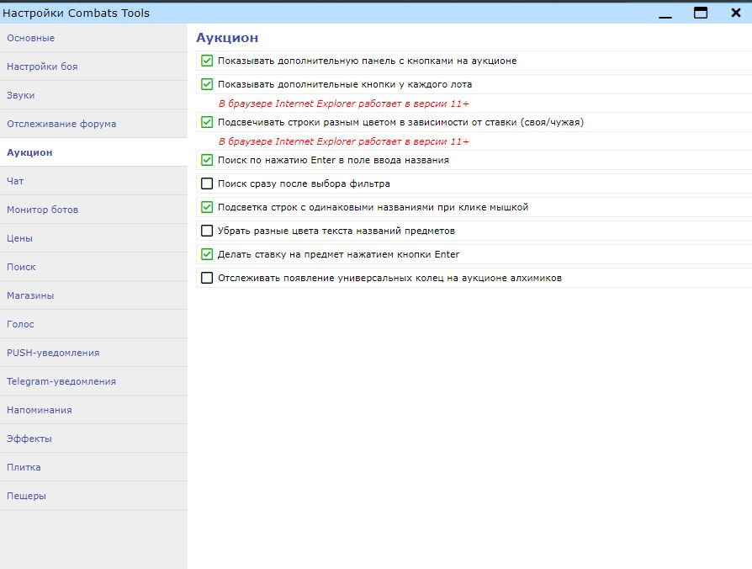This screenshot has height=569, width=752.
Task: Close the Настройки Combats Tools window
Action: 736,13
